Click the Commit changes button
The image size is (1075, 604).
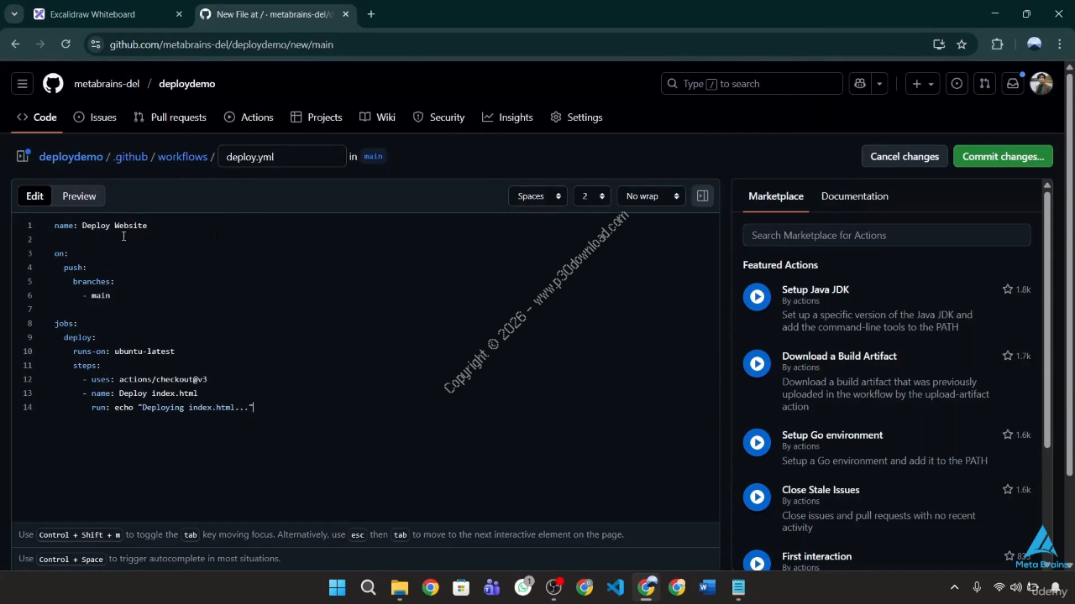click(1003, 157)
